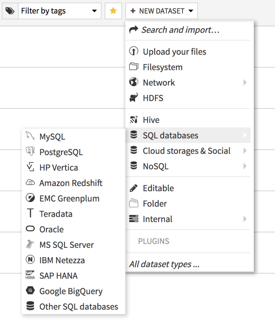Click the SAP HANA logo icon
Viewport: 275px width, 327px height.
30,275
